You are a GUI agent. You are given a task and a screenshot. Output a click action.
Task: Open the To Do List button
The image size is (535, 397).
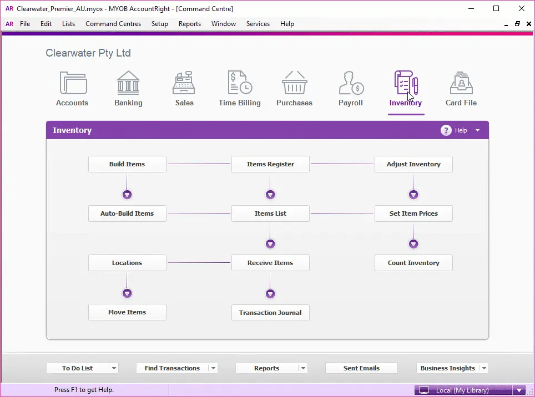point(78,368)
